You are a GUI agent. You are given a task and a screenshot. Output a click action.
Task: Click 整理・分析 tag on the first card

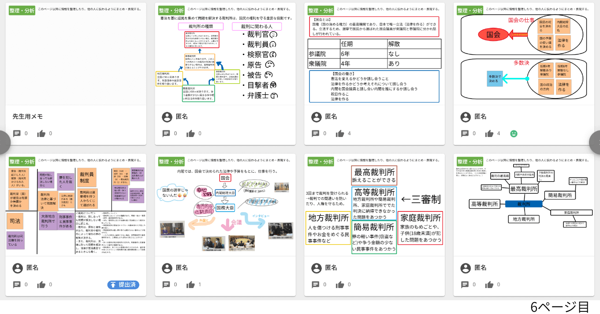[22, 11]
